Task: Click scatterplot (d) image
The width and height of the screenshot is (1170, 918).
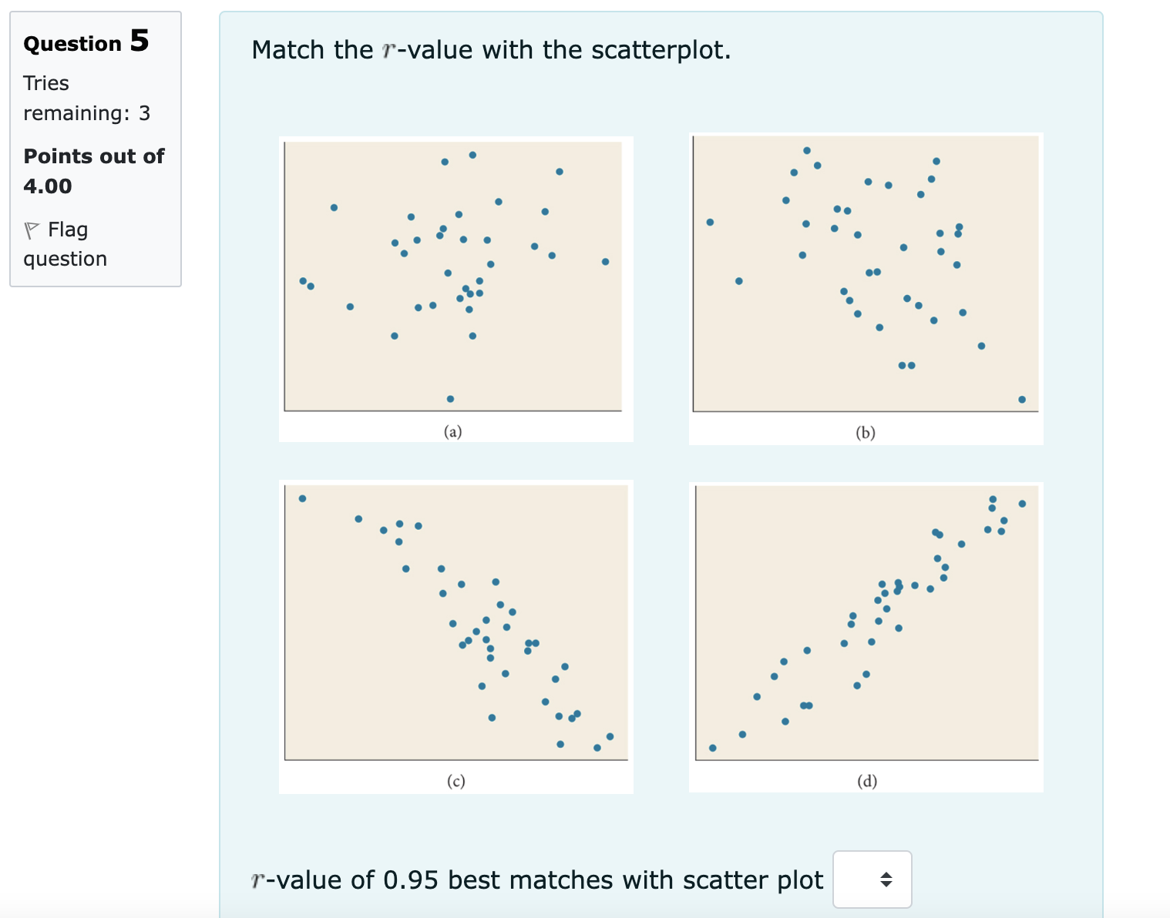Action: point(867,622)
